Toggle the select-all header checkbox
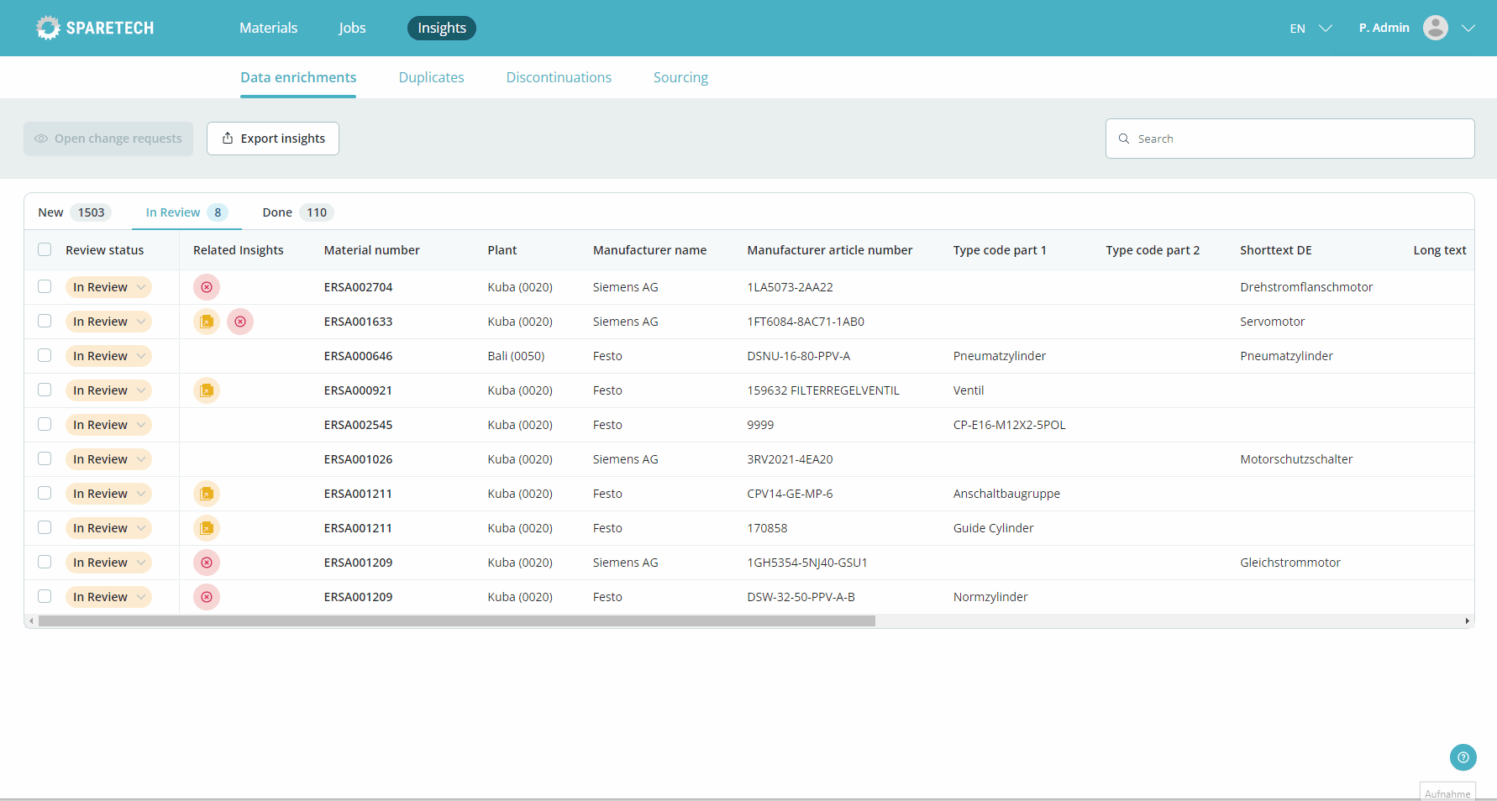The width and height of the screenshot is (1497, 801). pyautogui.click(x=45, y=249)
